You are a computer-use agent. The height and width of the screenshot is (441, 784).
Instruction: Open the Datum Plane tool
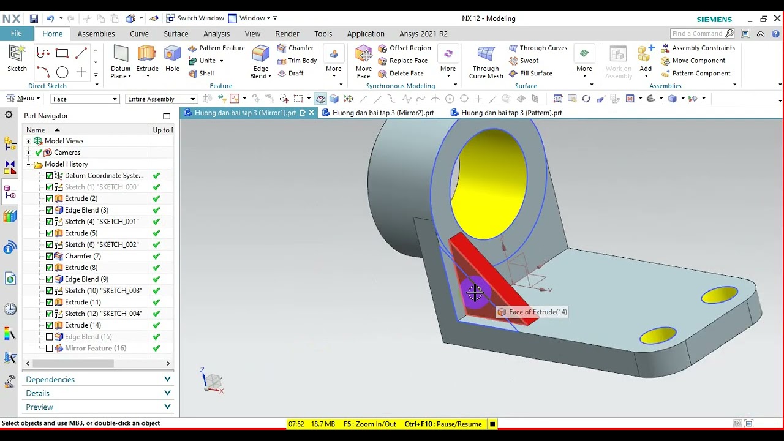point(121,62)
